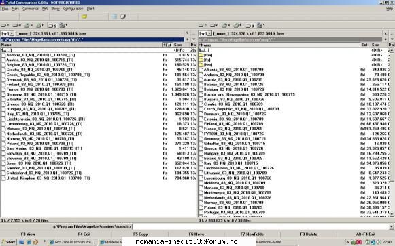The image size is (395, 246).
Task: Switch right panel to drive d
Action: tap(214, 25)
